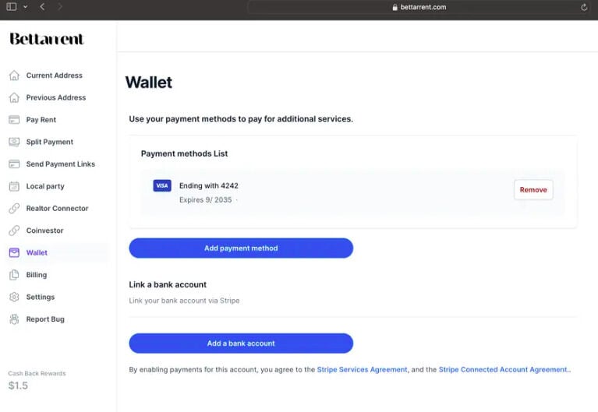Viewport: 598px width, 412px height.
Task: Open the Previous Address menu item
Action: 55,97
